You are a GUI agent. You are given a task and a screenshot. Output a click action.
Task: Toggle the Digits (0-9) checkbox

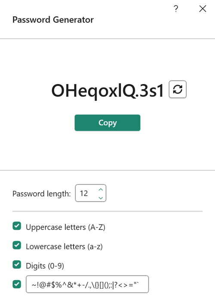coord(17,265)
